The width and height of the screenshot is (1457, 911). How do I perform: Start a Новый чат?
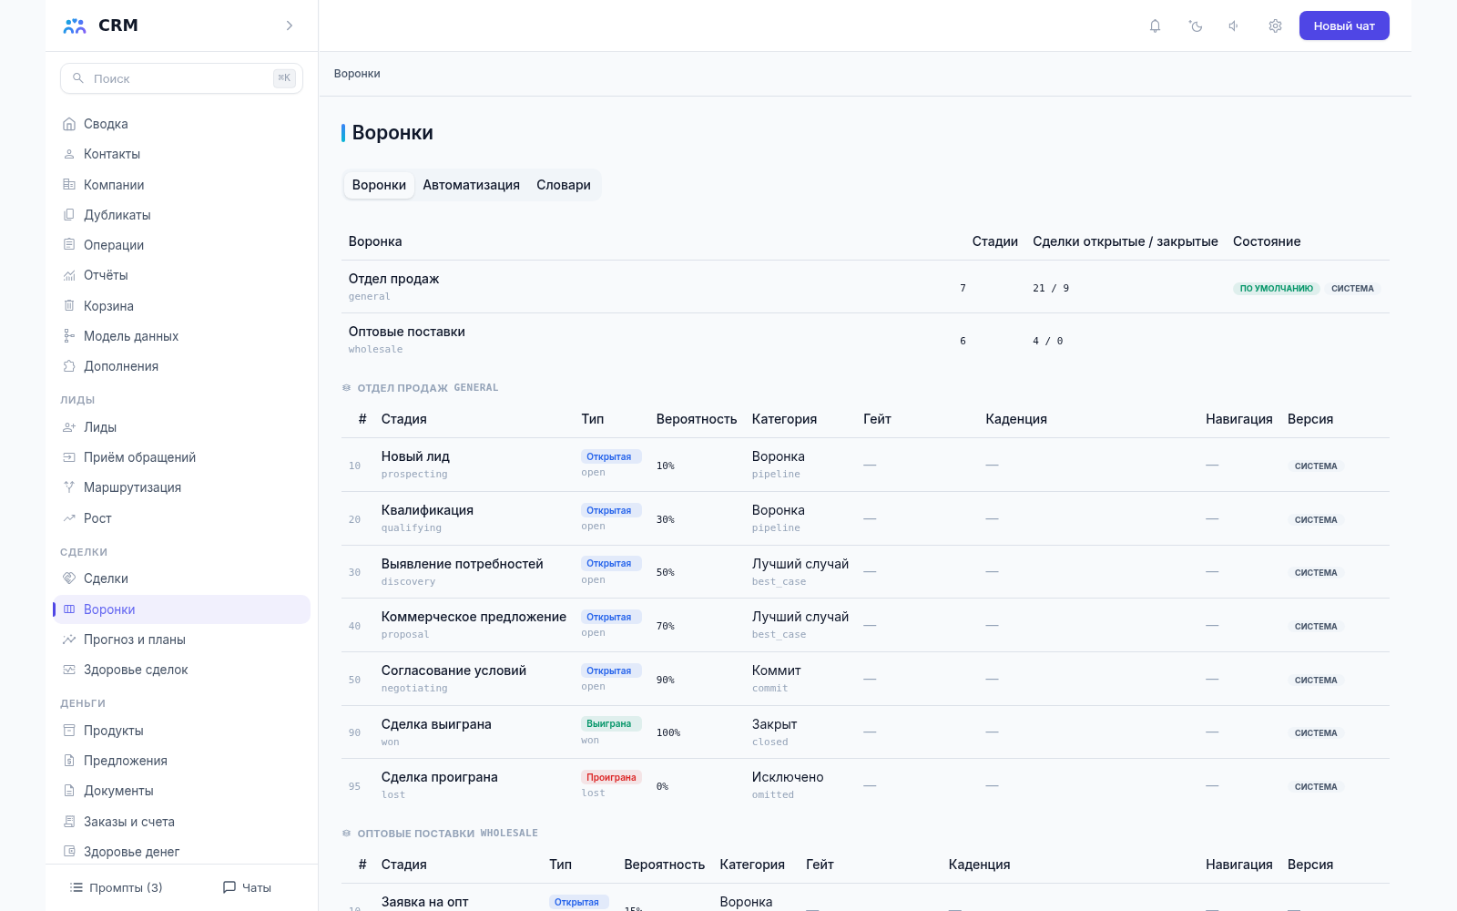click(1344, 26)
